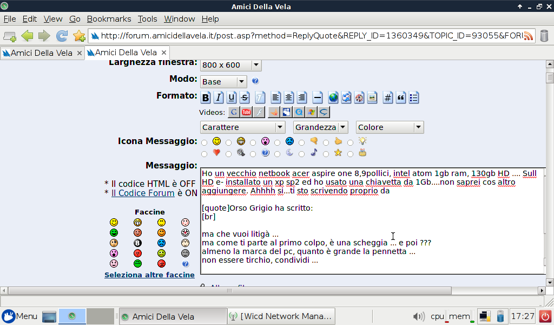Insert YouTube video tag
This screenshot has height=325, width=554.
click(x=246, y=113)
